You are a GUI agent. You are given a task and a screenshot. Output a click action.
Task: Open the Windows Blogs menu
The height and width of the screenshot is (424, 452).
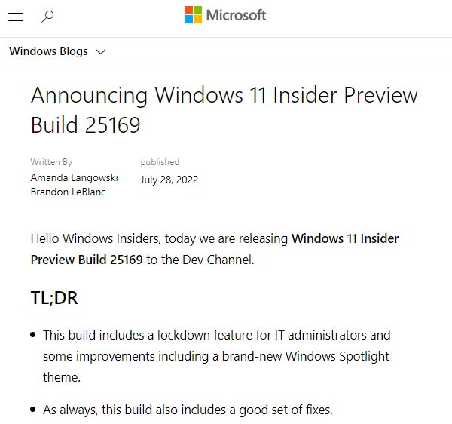48,51
